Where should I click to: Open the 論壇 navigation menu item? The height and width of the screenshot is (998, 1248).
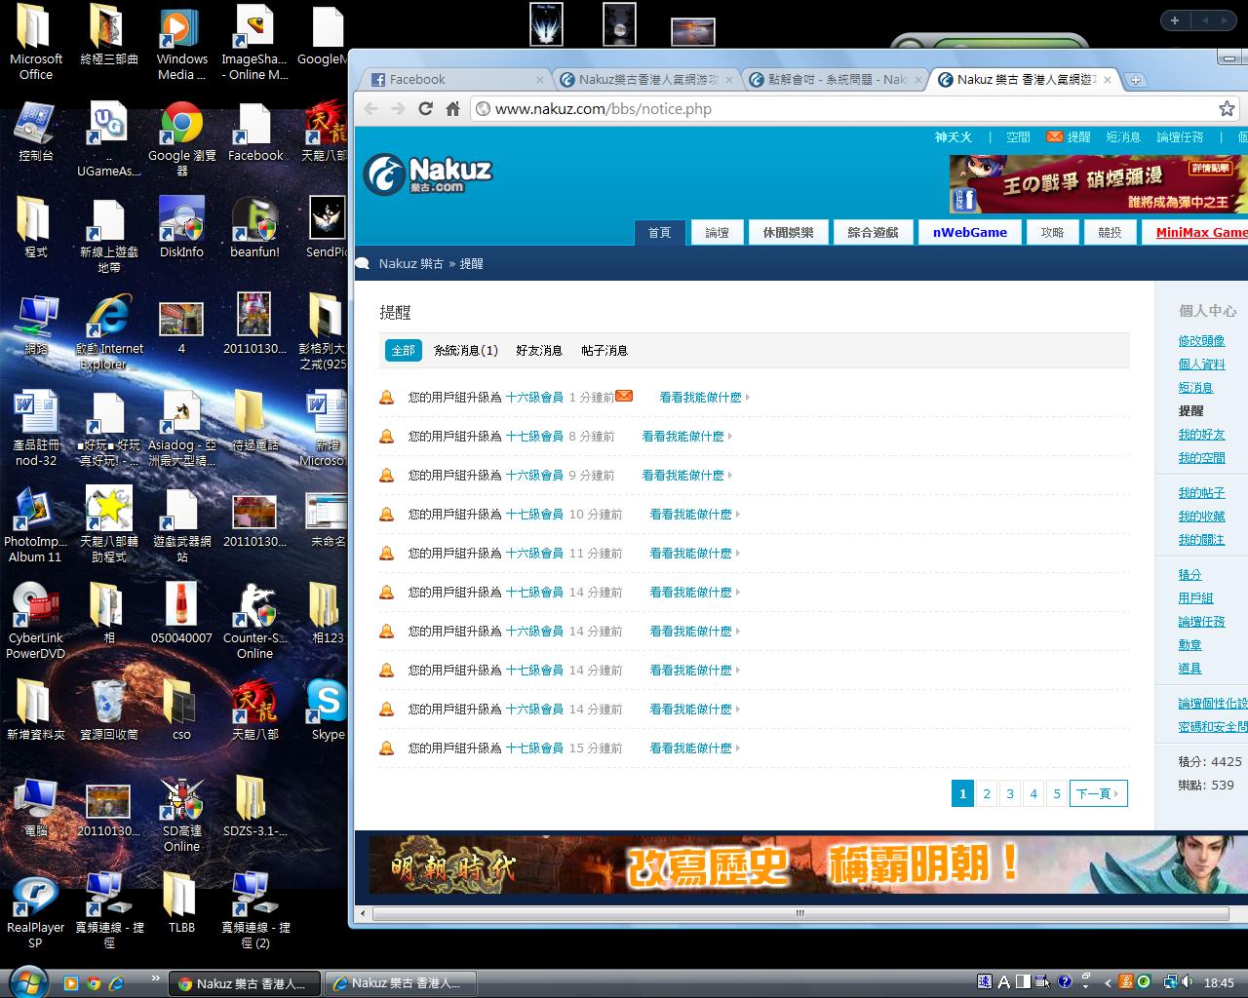tap(717, 232)
